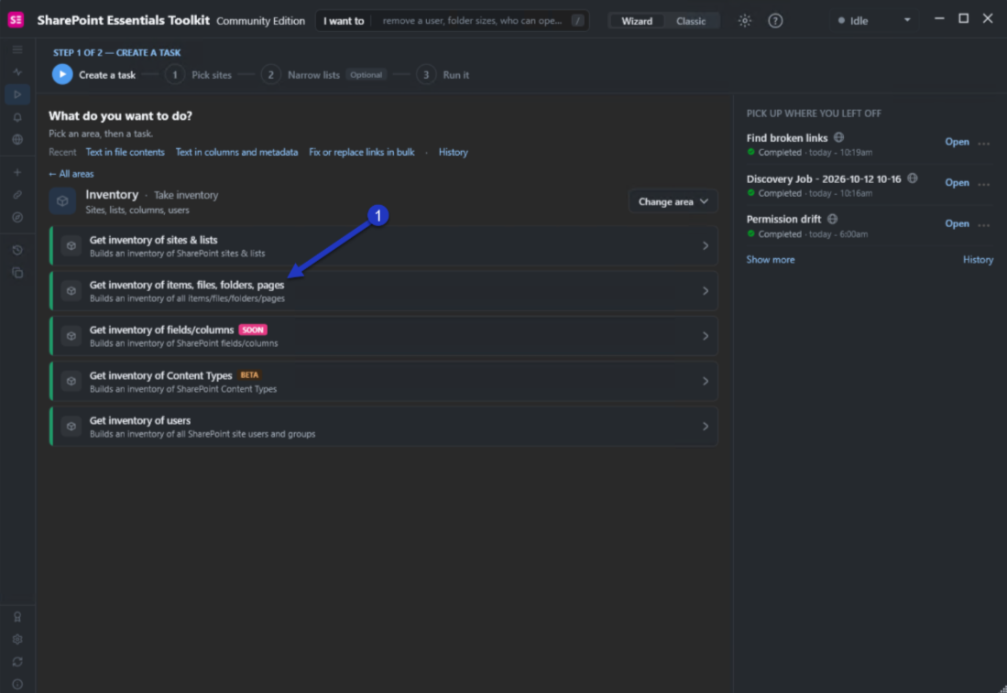Image resolution: width=1007 pixels, height=693 pixels.
Task: Open more options for Permission drift
Action: [x=983, y=224]
